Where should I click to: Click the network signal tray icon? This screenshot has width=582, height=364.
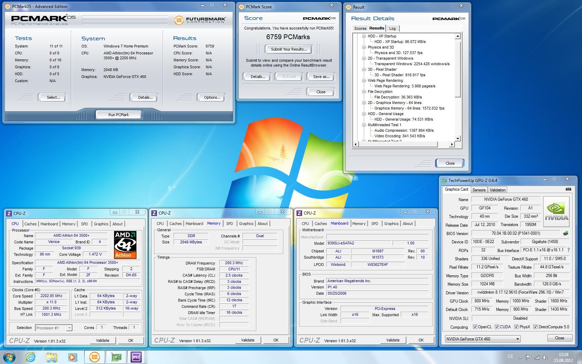pos(537,357)
